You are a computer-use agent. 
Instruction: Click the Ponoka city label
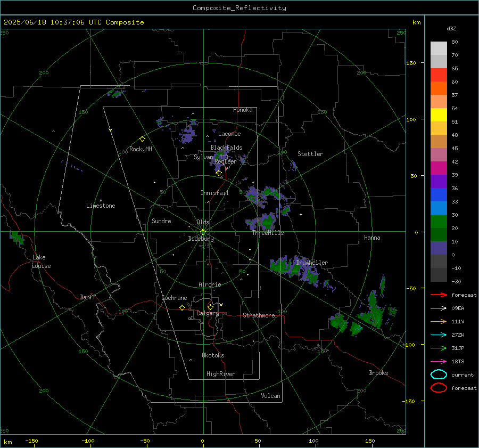[x=243, y=110]
